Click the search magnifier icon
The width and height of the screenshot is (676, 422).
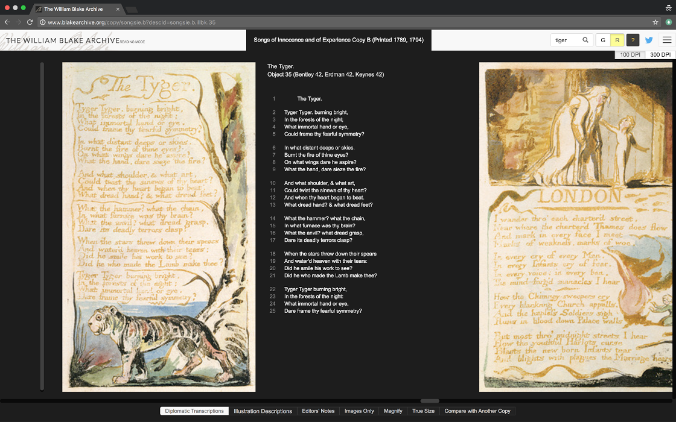pos(585,40)
